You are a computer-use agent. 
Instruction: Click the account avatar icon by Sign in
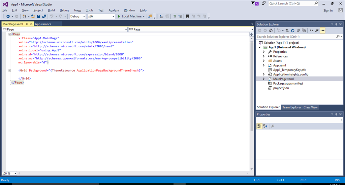[x=340, y=10]
